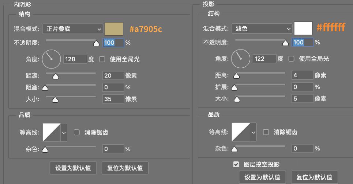
Task: Click Drop Shadow 设置为默认值 button
Action: coord(263,177)
